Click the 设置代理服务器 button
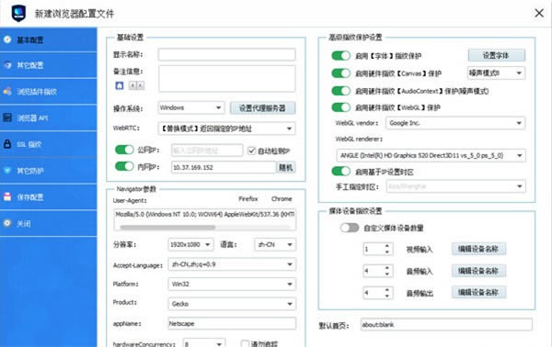 262,107
